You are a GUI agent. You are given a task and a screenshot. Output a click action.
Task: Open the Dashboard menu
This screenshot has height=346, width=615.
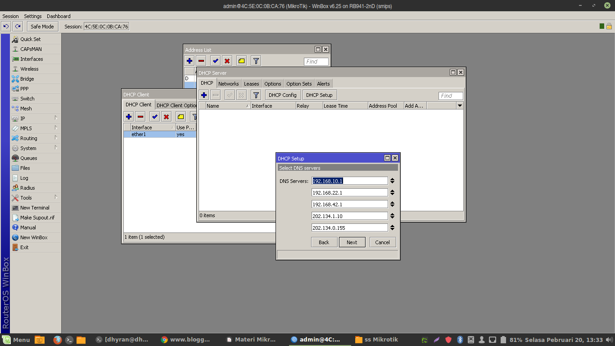point(59,16)
